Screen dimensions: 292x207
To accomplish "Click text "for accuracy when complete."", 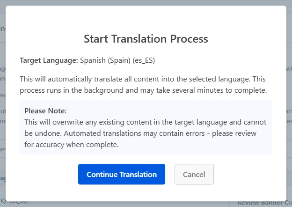I will 72,145.
